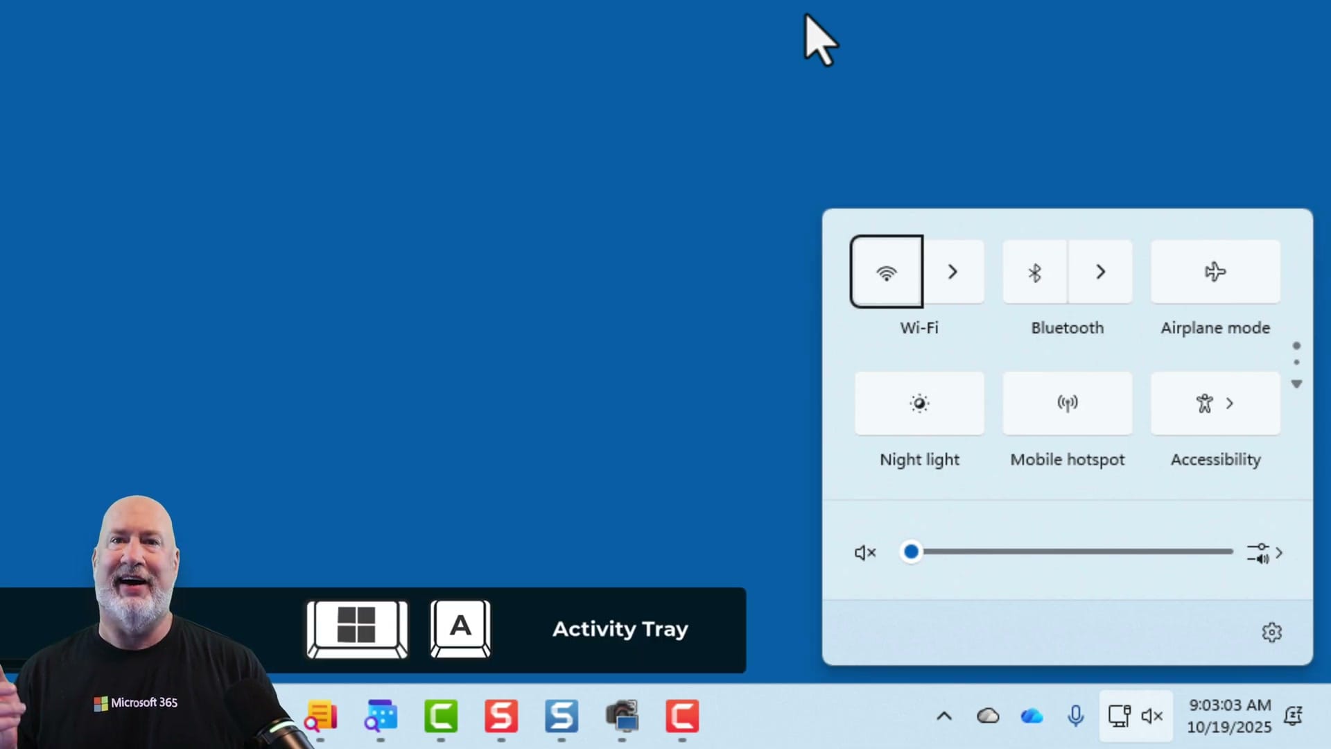Viewport: 1331px width, 749px height.
Task: Click the OneDrive cloud icon in system tray
Action: point(1032,716)
